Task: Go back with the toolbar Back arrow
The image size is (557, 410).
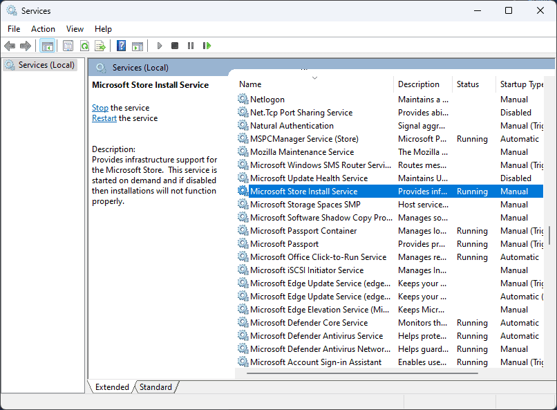Action: coord(10,46)
